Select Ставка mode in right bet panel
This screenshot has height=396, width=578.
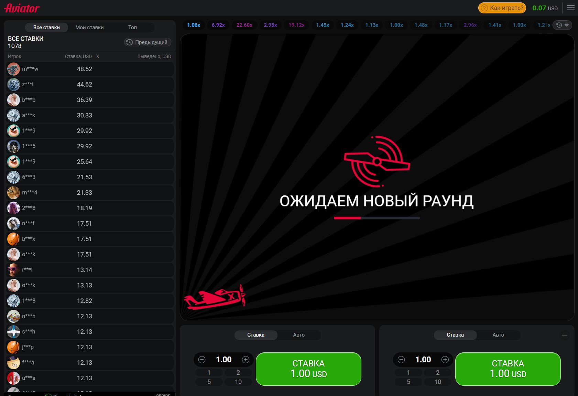pyautogui.click(x=455, y=335)
